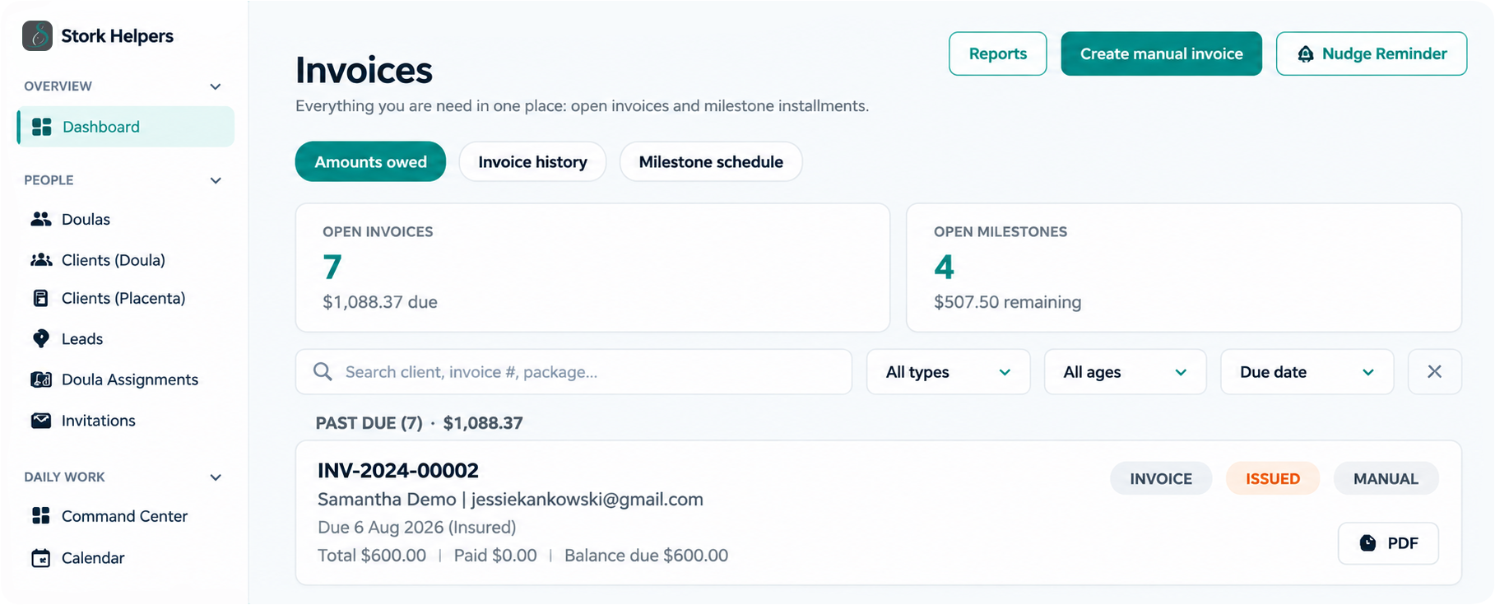Click the Clients (Doula) group icon

tap(41, 260)
